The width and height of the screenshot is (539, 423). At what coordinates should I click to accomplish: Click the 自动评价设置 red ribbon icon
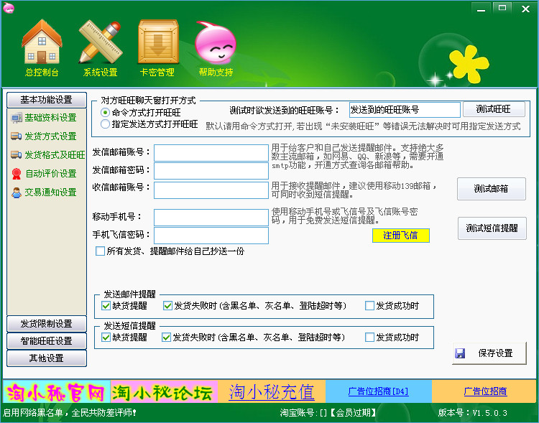pos(16,174)
